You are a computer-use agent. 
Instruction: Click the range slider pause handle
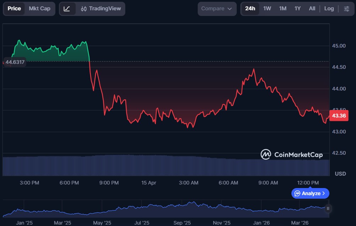click(x=328, y=209)
